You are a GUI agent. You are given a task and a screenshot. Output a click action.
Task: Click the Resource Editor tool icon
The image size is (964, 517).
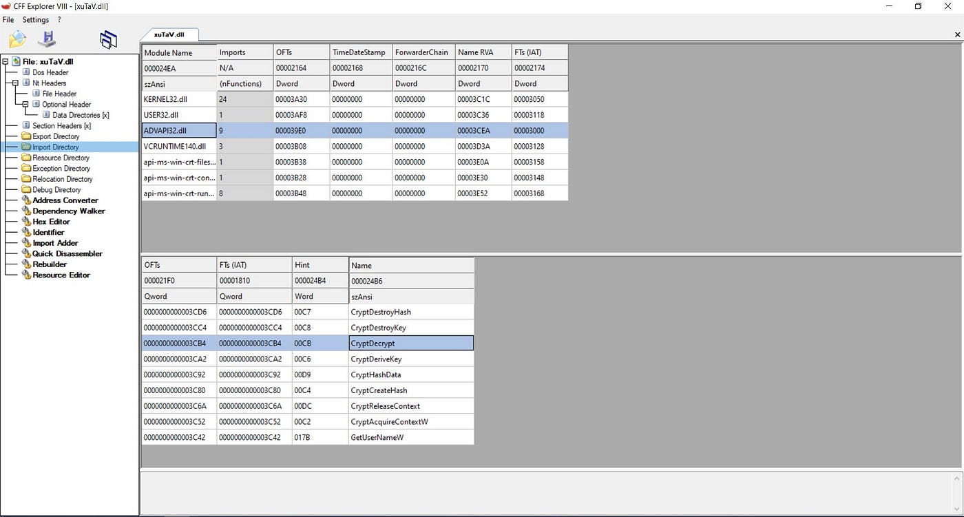[x=26, y=275]
